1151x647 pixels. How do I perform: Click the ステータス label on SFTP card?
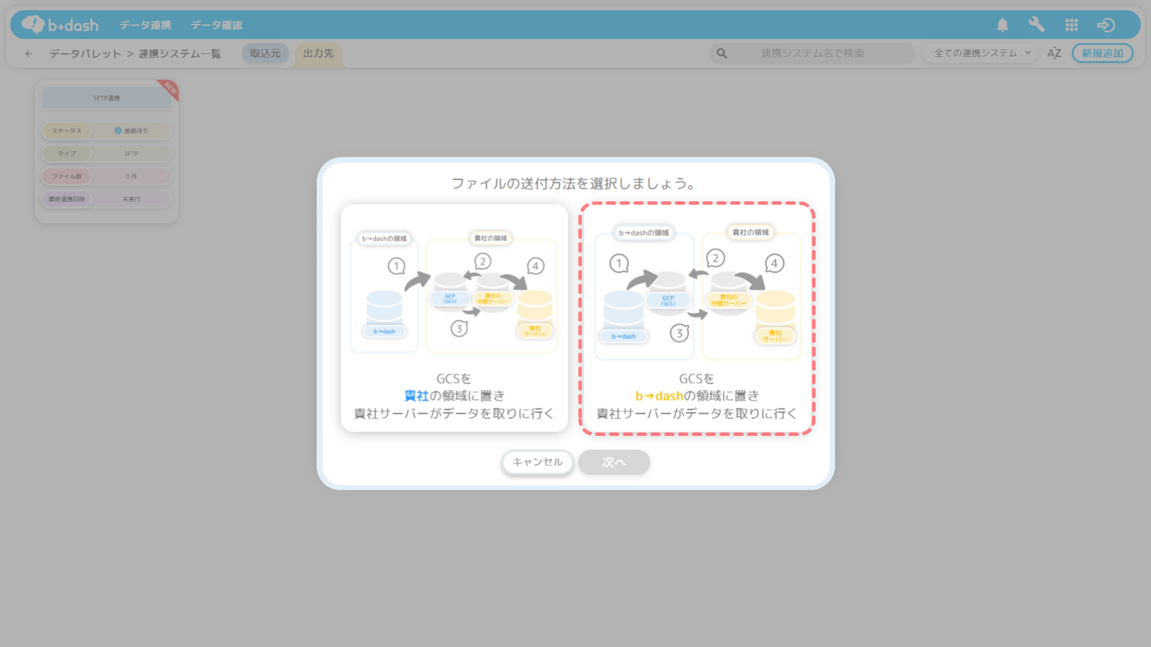[67, 131]
